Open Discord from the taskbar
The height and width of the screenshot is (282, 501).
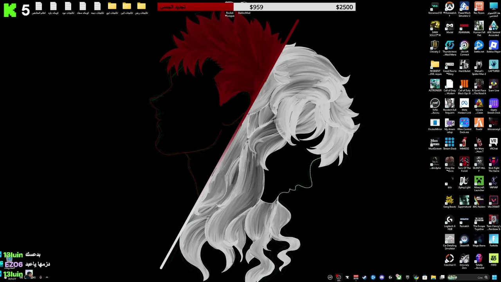coord(382,277)
